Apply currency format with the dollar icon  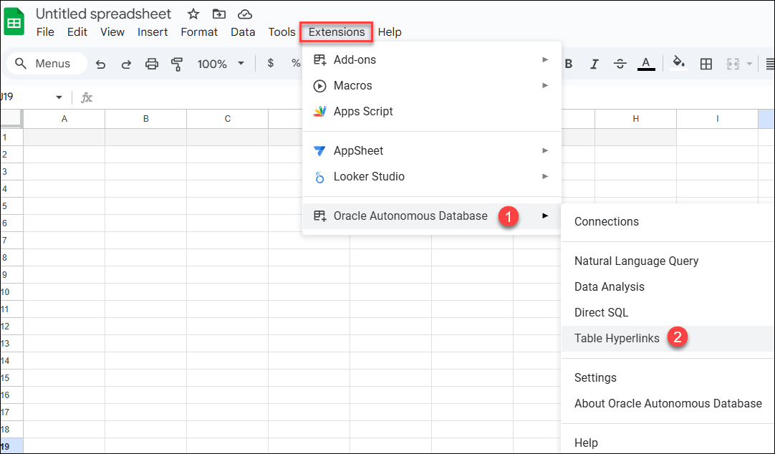pos(270,64)
